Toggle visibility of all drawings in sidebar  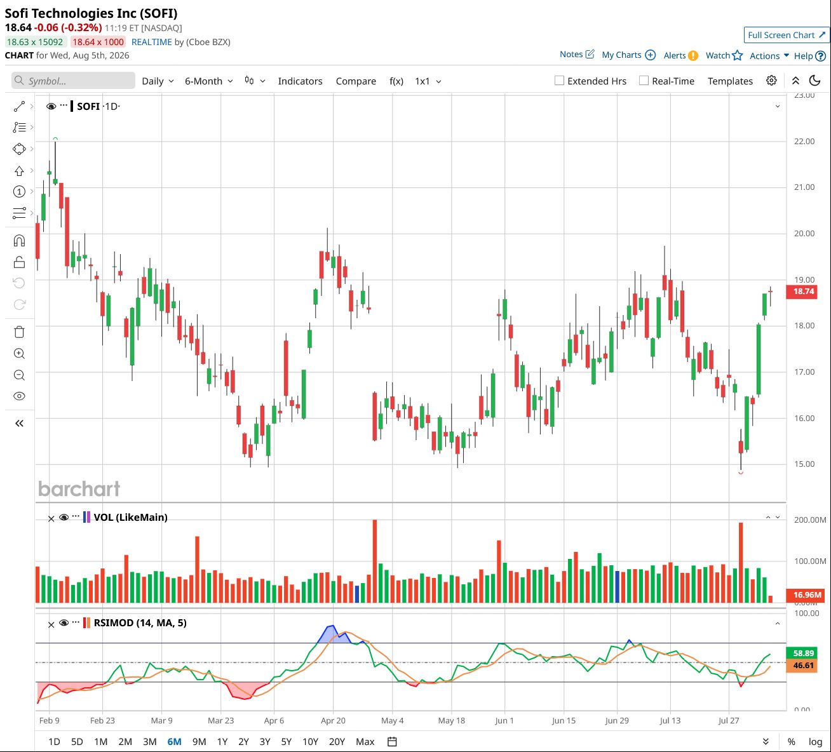tap(19, 396)
